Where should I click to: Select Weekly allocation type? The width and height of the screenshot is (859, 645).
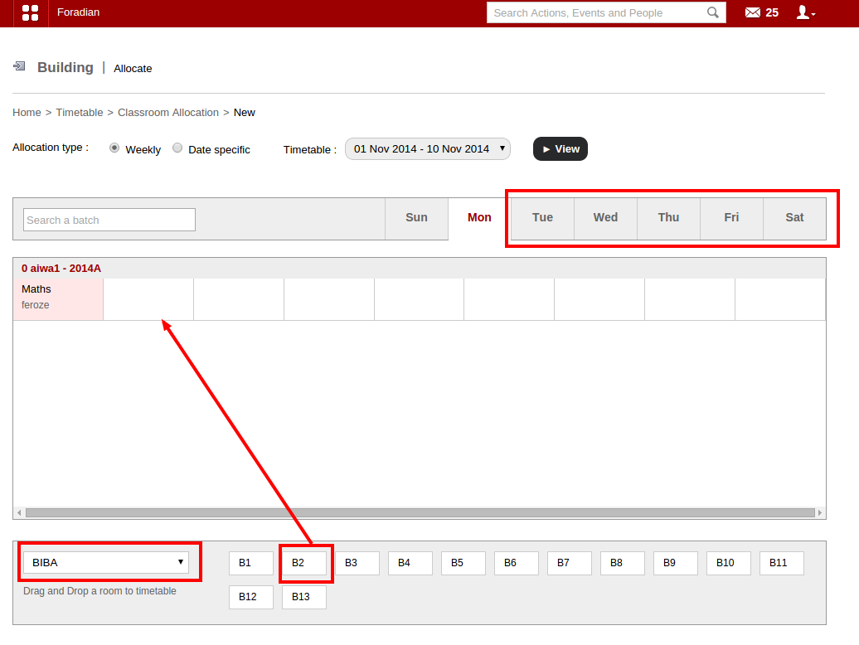pyautogui.click(x=114, y=148)
